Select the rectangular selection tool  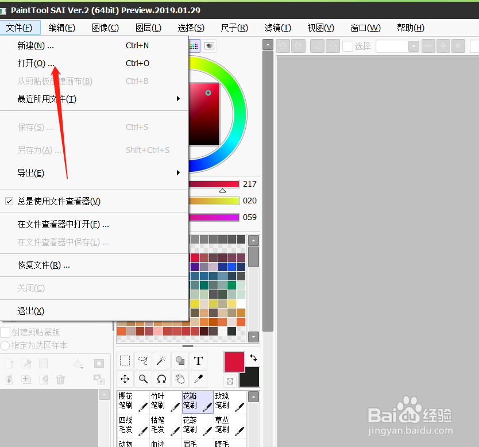click(x=125, y=361)
